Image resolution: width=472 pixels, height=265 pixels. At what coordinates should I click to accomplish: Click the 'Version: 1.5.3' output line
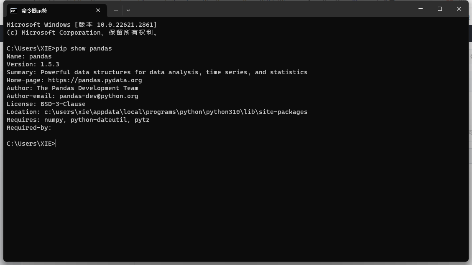coord(33,64)
